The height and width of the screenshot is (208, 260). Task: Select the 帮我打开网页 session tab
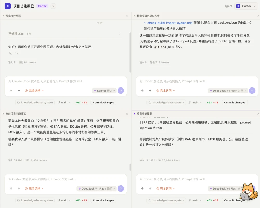point(13,16)
